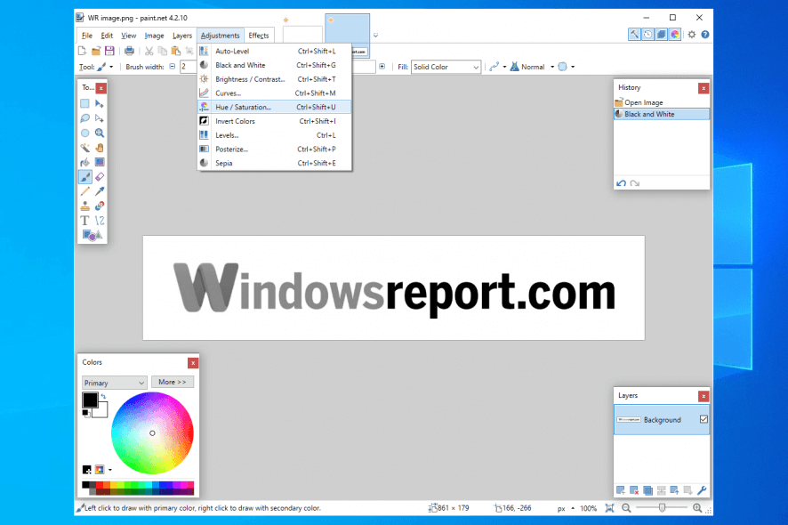Select the Move Selected Pixels tool
This screenshot has height=525, width=788.
pyautogui.click(x=100, y=103)
